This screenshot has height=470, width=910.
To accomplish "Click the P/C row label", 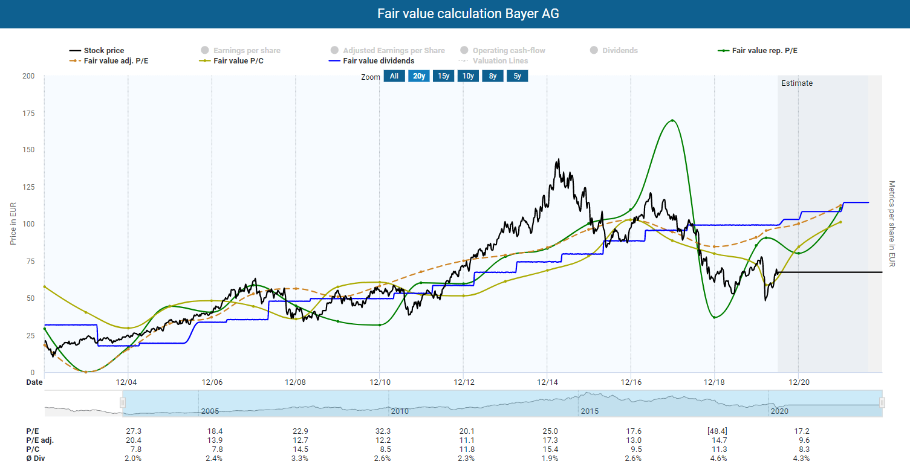I will 33,449.
